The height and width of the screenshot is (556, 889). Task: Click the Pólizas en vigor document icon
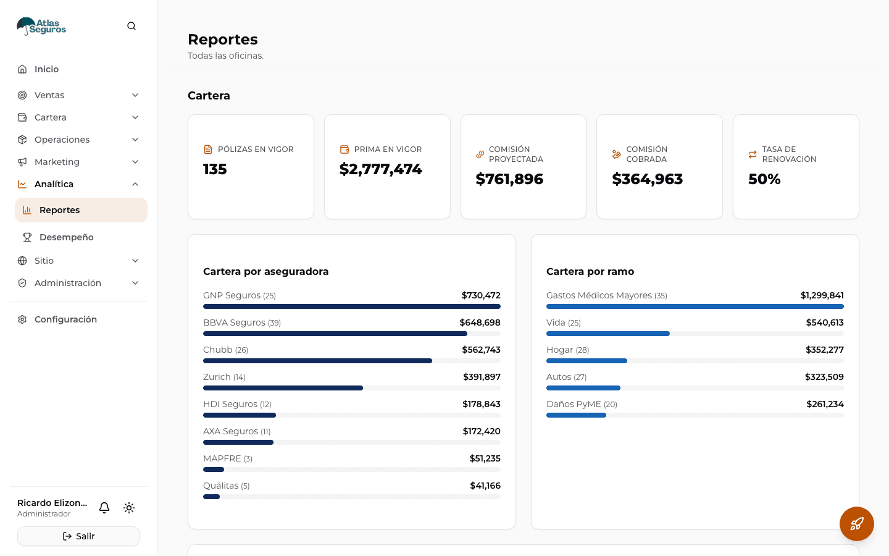208,150
